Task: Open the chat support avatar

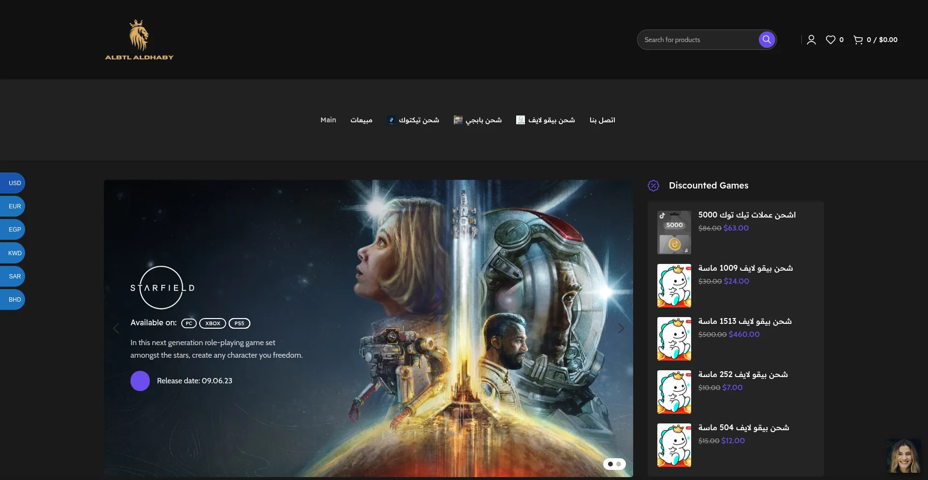Action: (904, 456)
